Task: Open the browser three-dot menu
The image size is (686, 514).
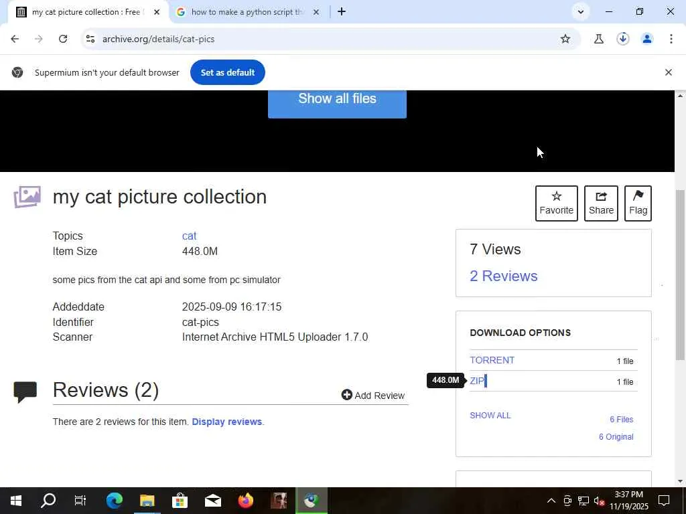Action: (x=671, y=39)
